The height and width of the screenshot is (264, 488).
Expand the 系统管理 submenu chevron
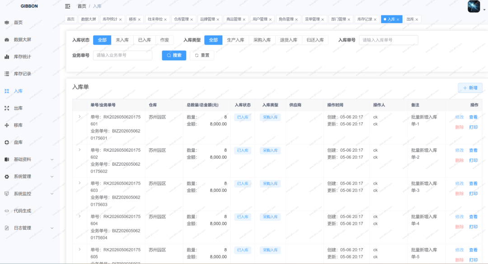tap(52, 176)
